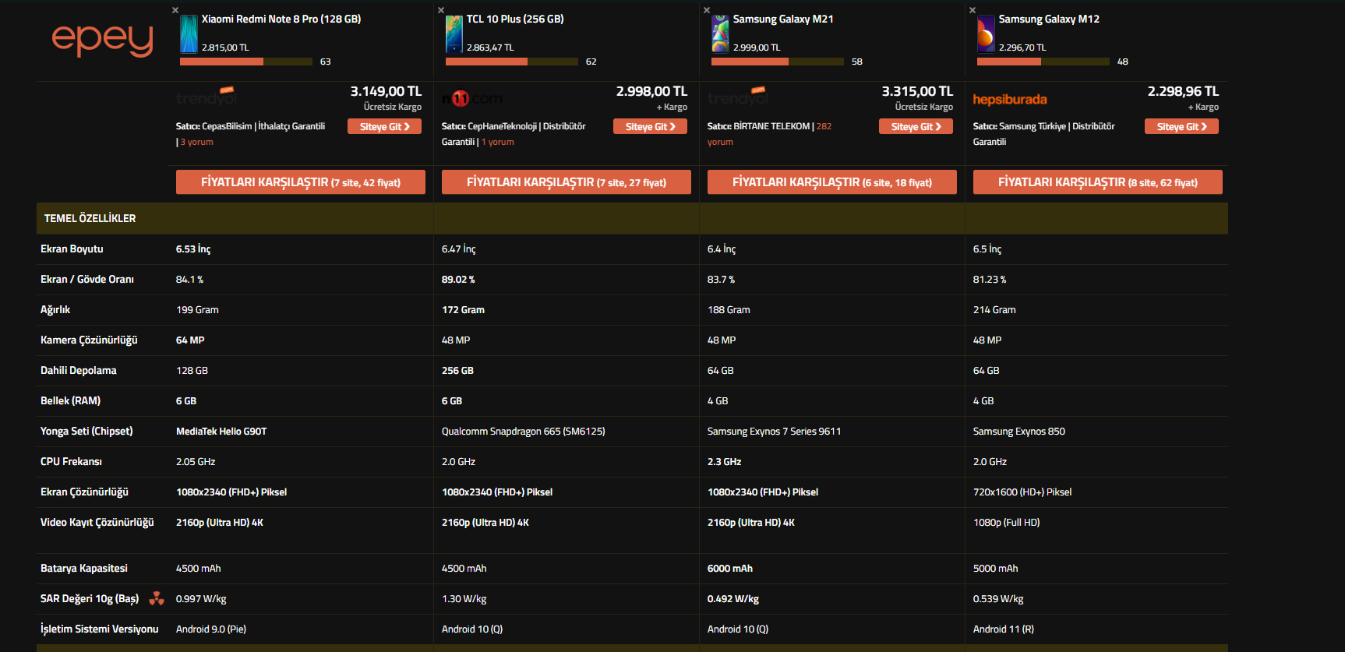Screen dimensions: 1345x652
Task: Click the 'Samsung Exynos 7 Series 9611' value
Action: pos(775,431)
